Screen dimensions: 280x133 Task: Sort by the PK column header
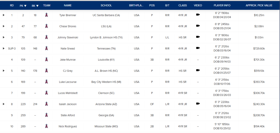[23, 5]
